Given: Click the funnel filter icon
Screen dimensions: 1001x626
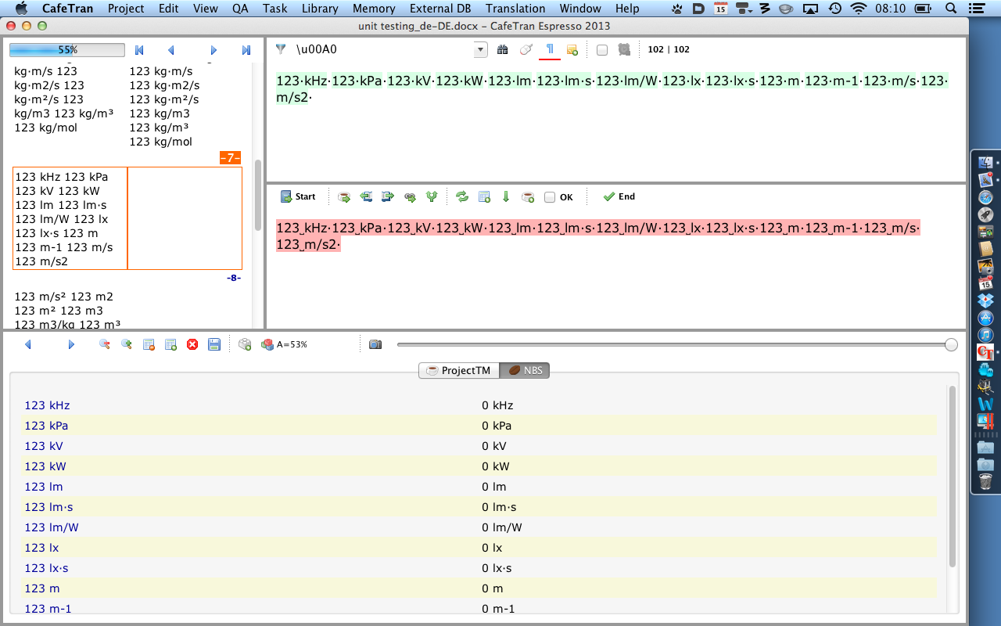Looking at the screenshot, I should pos(281,49).
